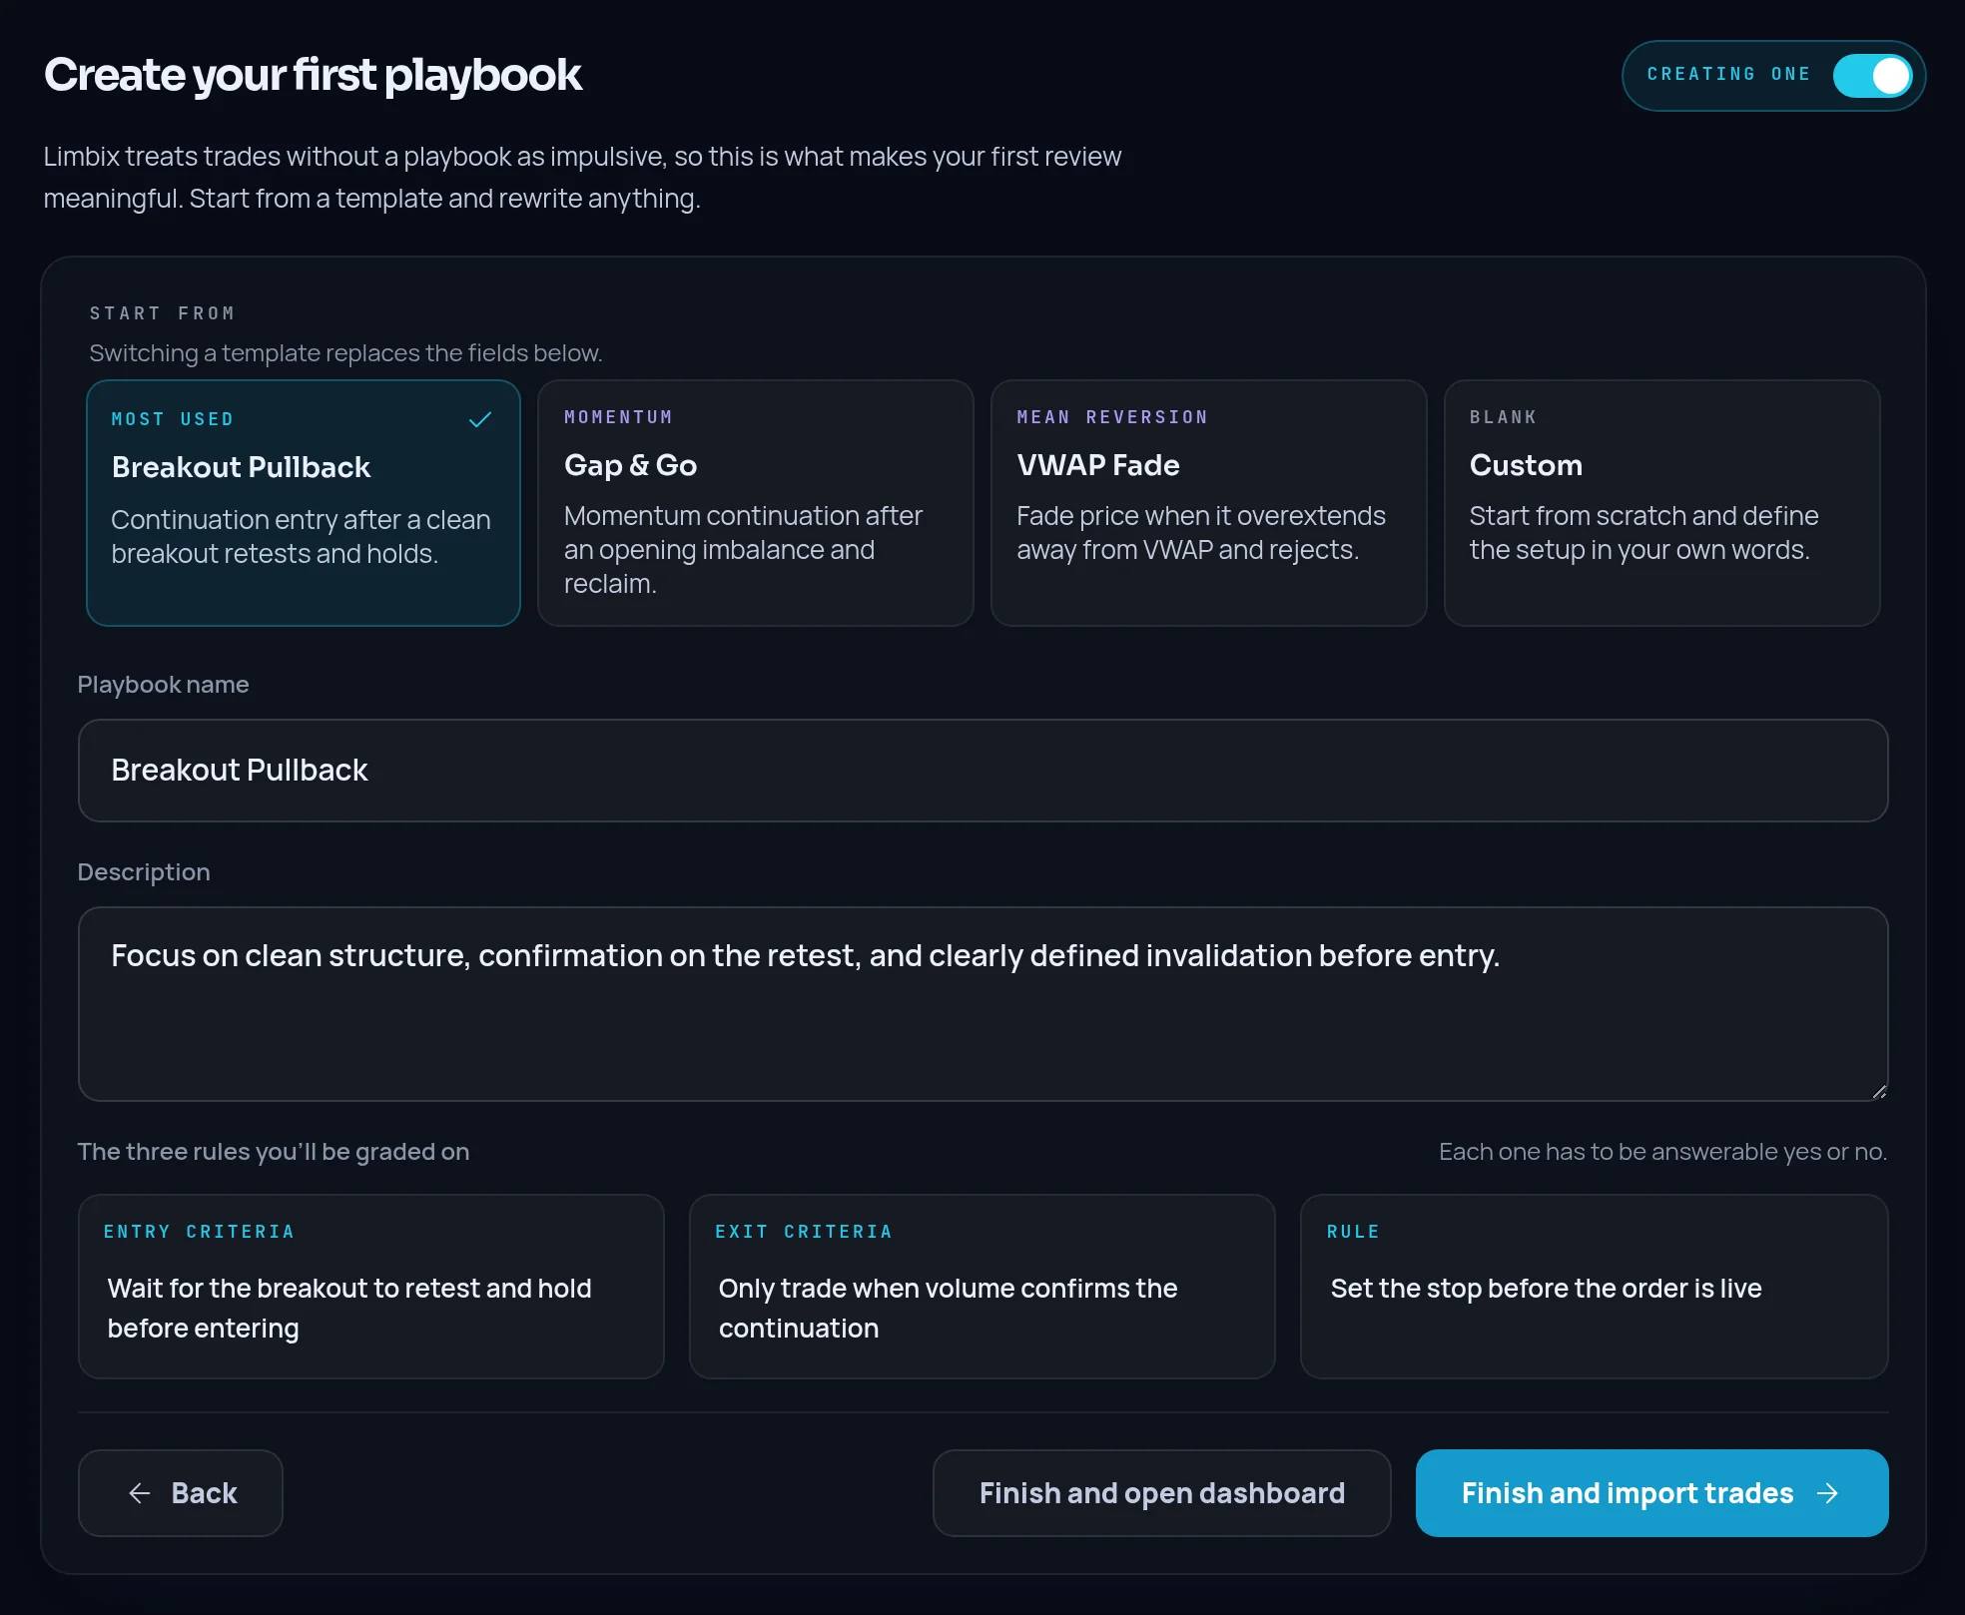Viewport: 1965px width, 1615px height.
Task: Toggle the Creating One switch
Action: pos(1872,75)
